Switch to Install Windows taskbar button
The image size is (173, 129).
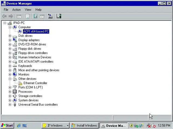pyautogui.click(x=84, y=126)
